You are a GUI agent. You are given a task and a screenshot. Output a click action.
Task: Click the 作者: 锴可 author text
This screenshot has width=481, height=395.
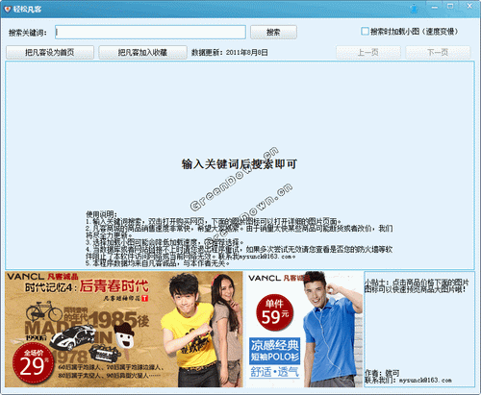[382, 373]
